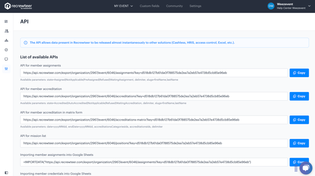Click the 'API for member accreditation in matrix form' label
This screenshot has width=315, height=176.
click(51, 112)
